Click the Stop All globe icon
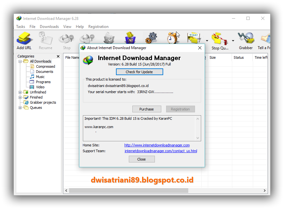Image resolution: width=284 pixels, height=209 pixels. [x=87, y=38]
